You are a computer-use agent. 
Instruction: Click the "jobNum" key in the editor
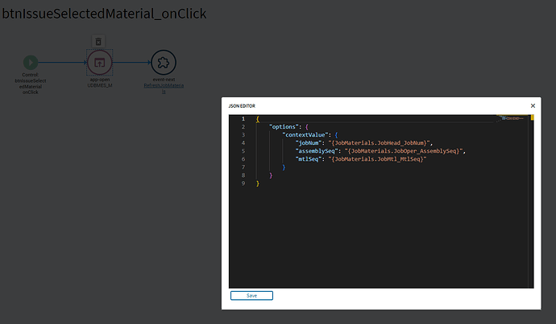click(x=309, y=143)
